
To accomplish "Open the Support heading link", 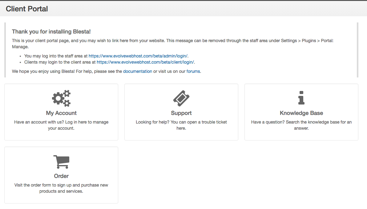I will pyautogui.click(x=181, y=113).
